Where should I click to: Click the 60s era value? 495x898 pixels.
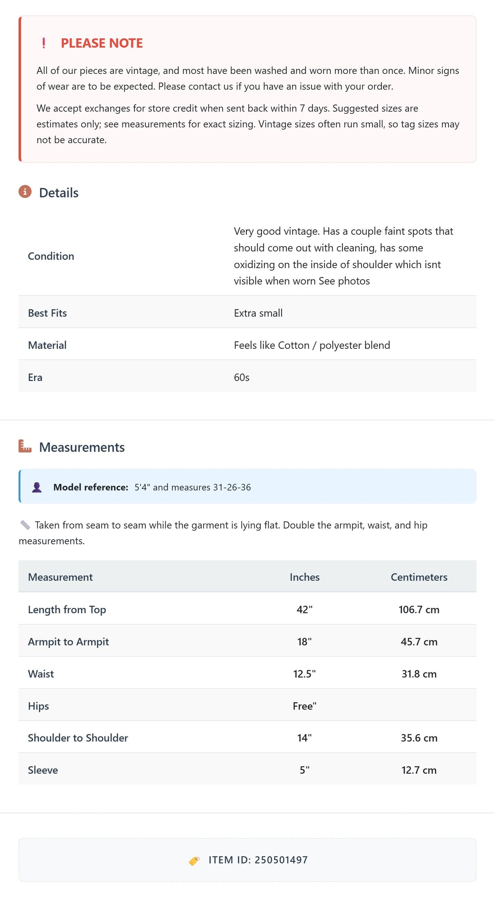click(242, 377)
